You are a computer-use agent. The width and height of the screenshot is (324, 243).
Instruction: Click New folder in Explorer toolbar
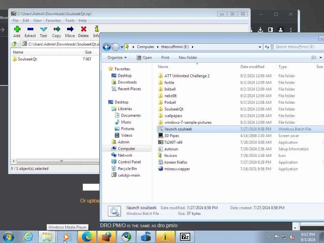[x=188, y=58]
